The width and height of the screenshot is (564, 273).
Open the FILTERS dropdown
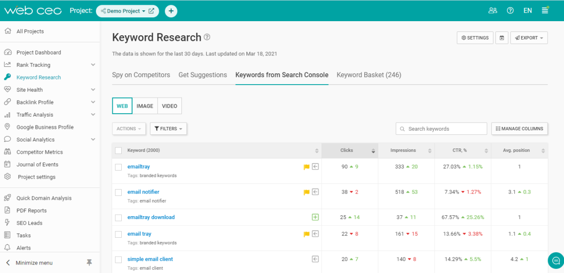tap(168, 128)
